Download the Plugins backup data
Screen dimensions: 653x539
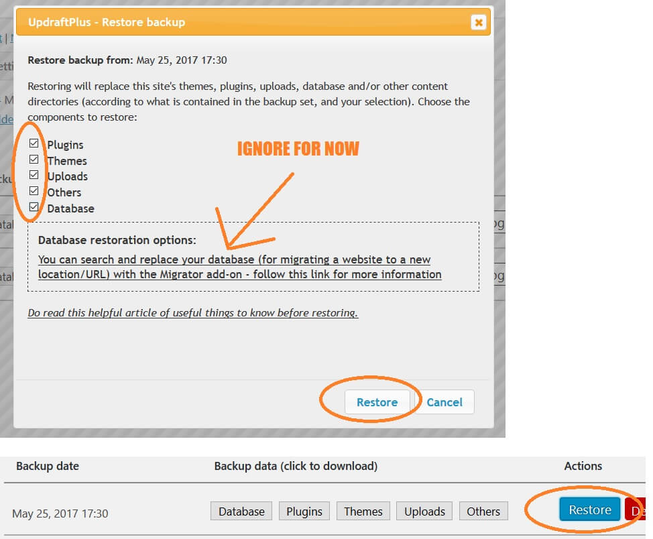point(304,511)
